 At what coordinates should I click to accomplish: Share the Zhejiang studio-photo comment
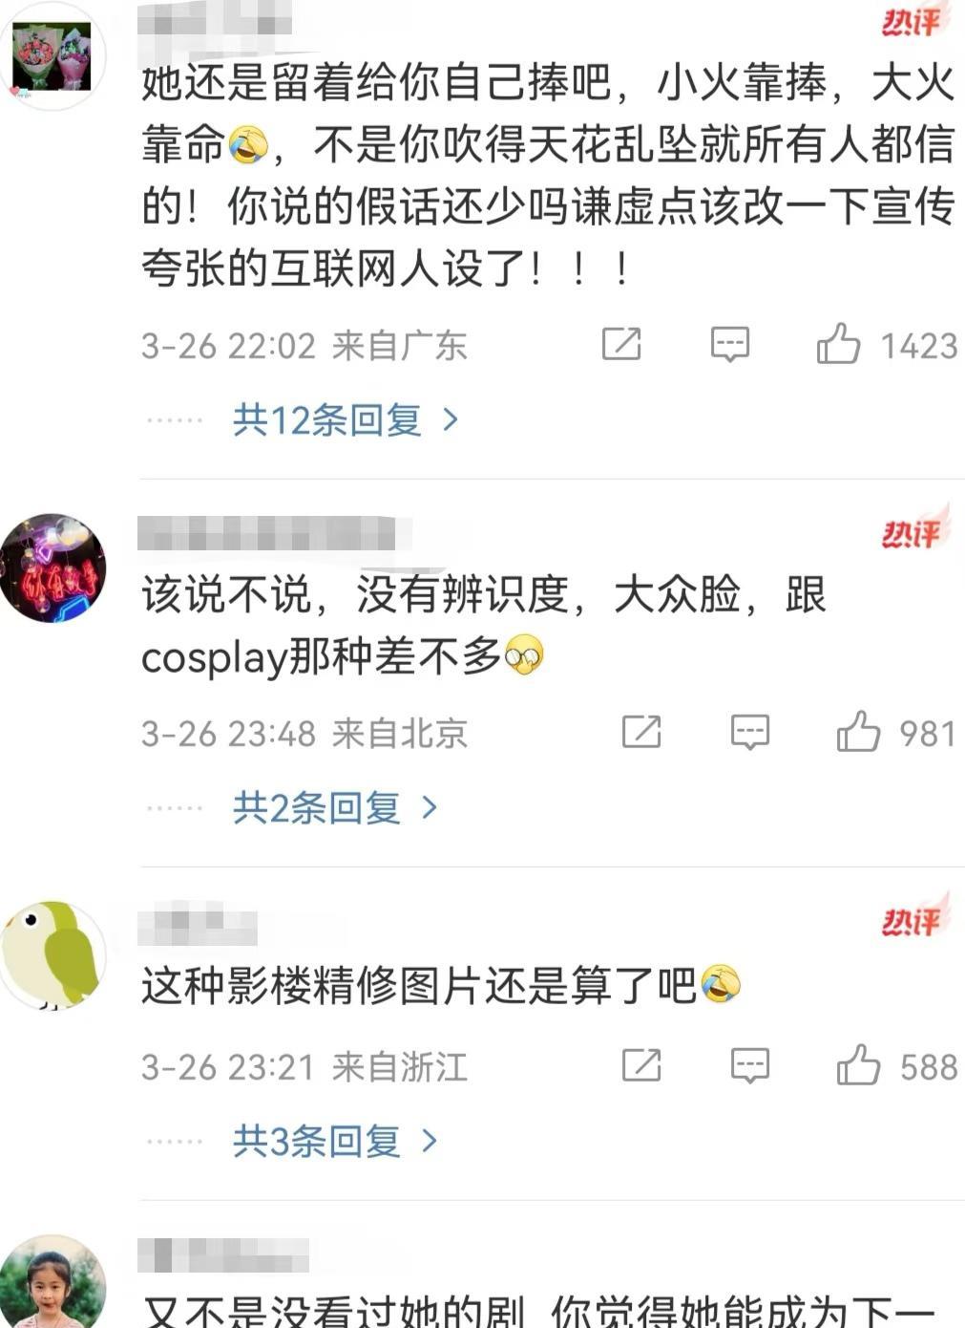pyautogui.click(x=641, y=1065)
